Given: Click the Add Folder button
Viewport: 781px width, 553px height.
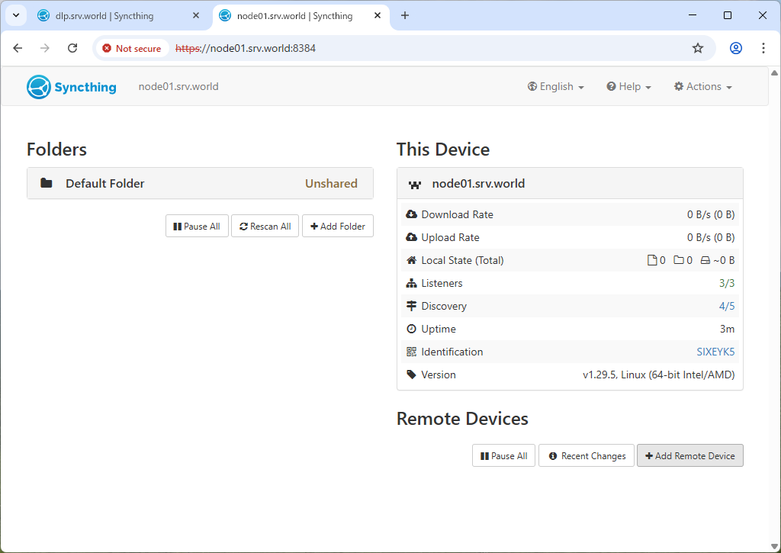Looking at the screenshot, I should pyautogui.click(x=337, y=227).
